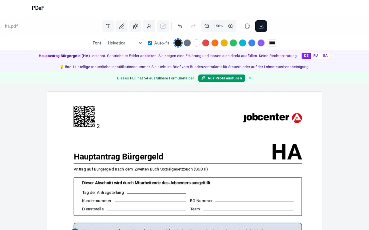Image resolution: width=369 pixels, height=230 pixels.
Task: Click the Hauptantrag Bürgergeld heading
Action: [x=118, y=157]
